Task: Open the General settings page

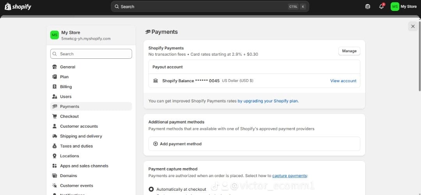Action: (x=91, y=67)
